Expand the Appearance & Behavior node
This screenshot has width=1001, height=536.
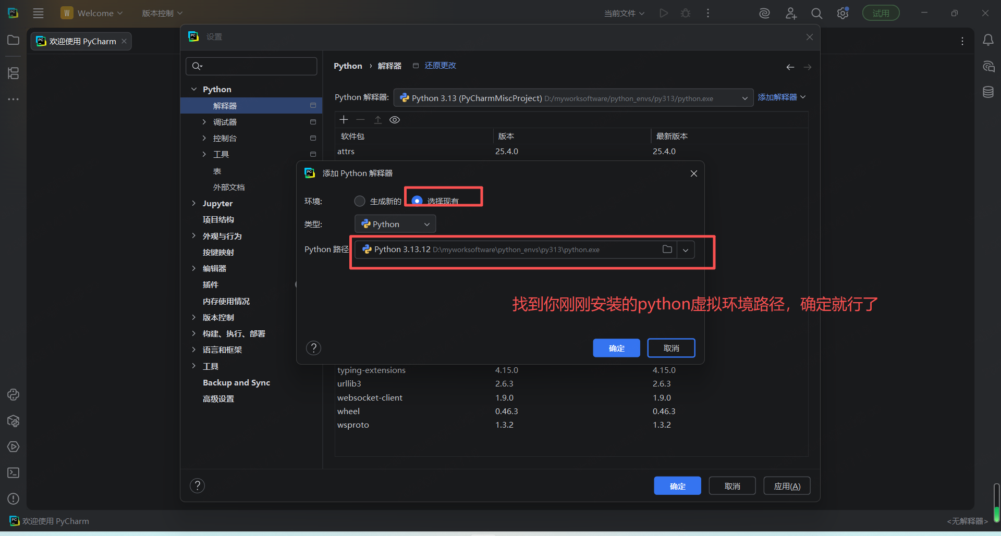[x=194, y=236]
